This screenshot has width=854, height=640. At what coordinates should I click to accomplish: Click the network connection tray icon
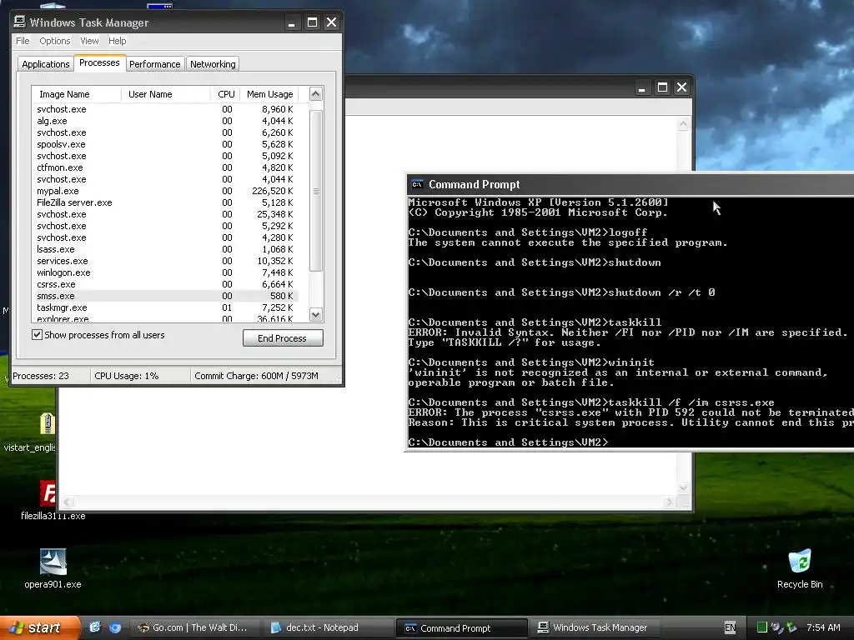pyautogui.click(x=776, y=627)
